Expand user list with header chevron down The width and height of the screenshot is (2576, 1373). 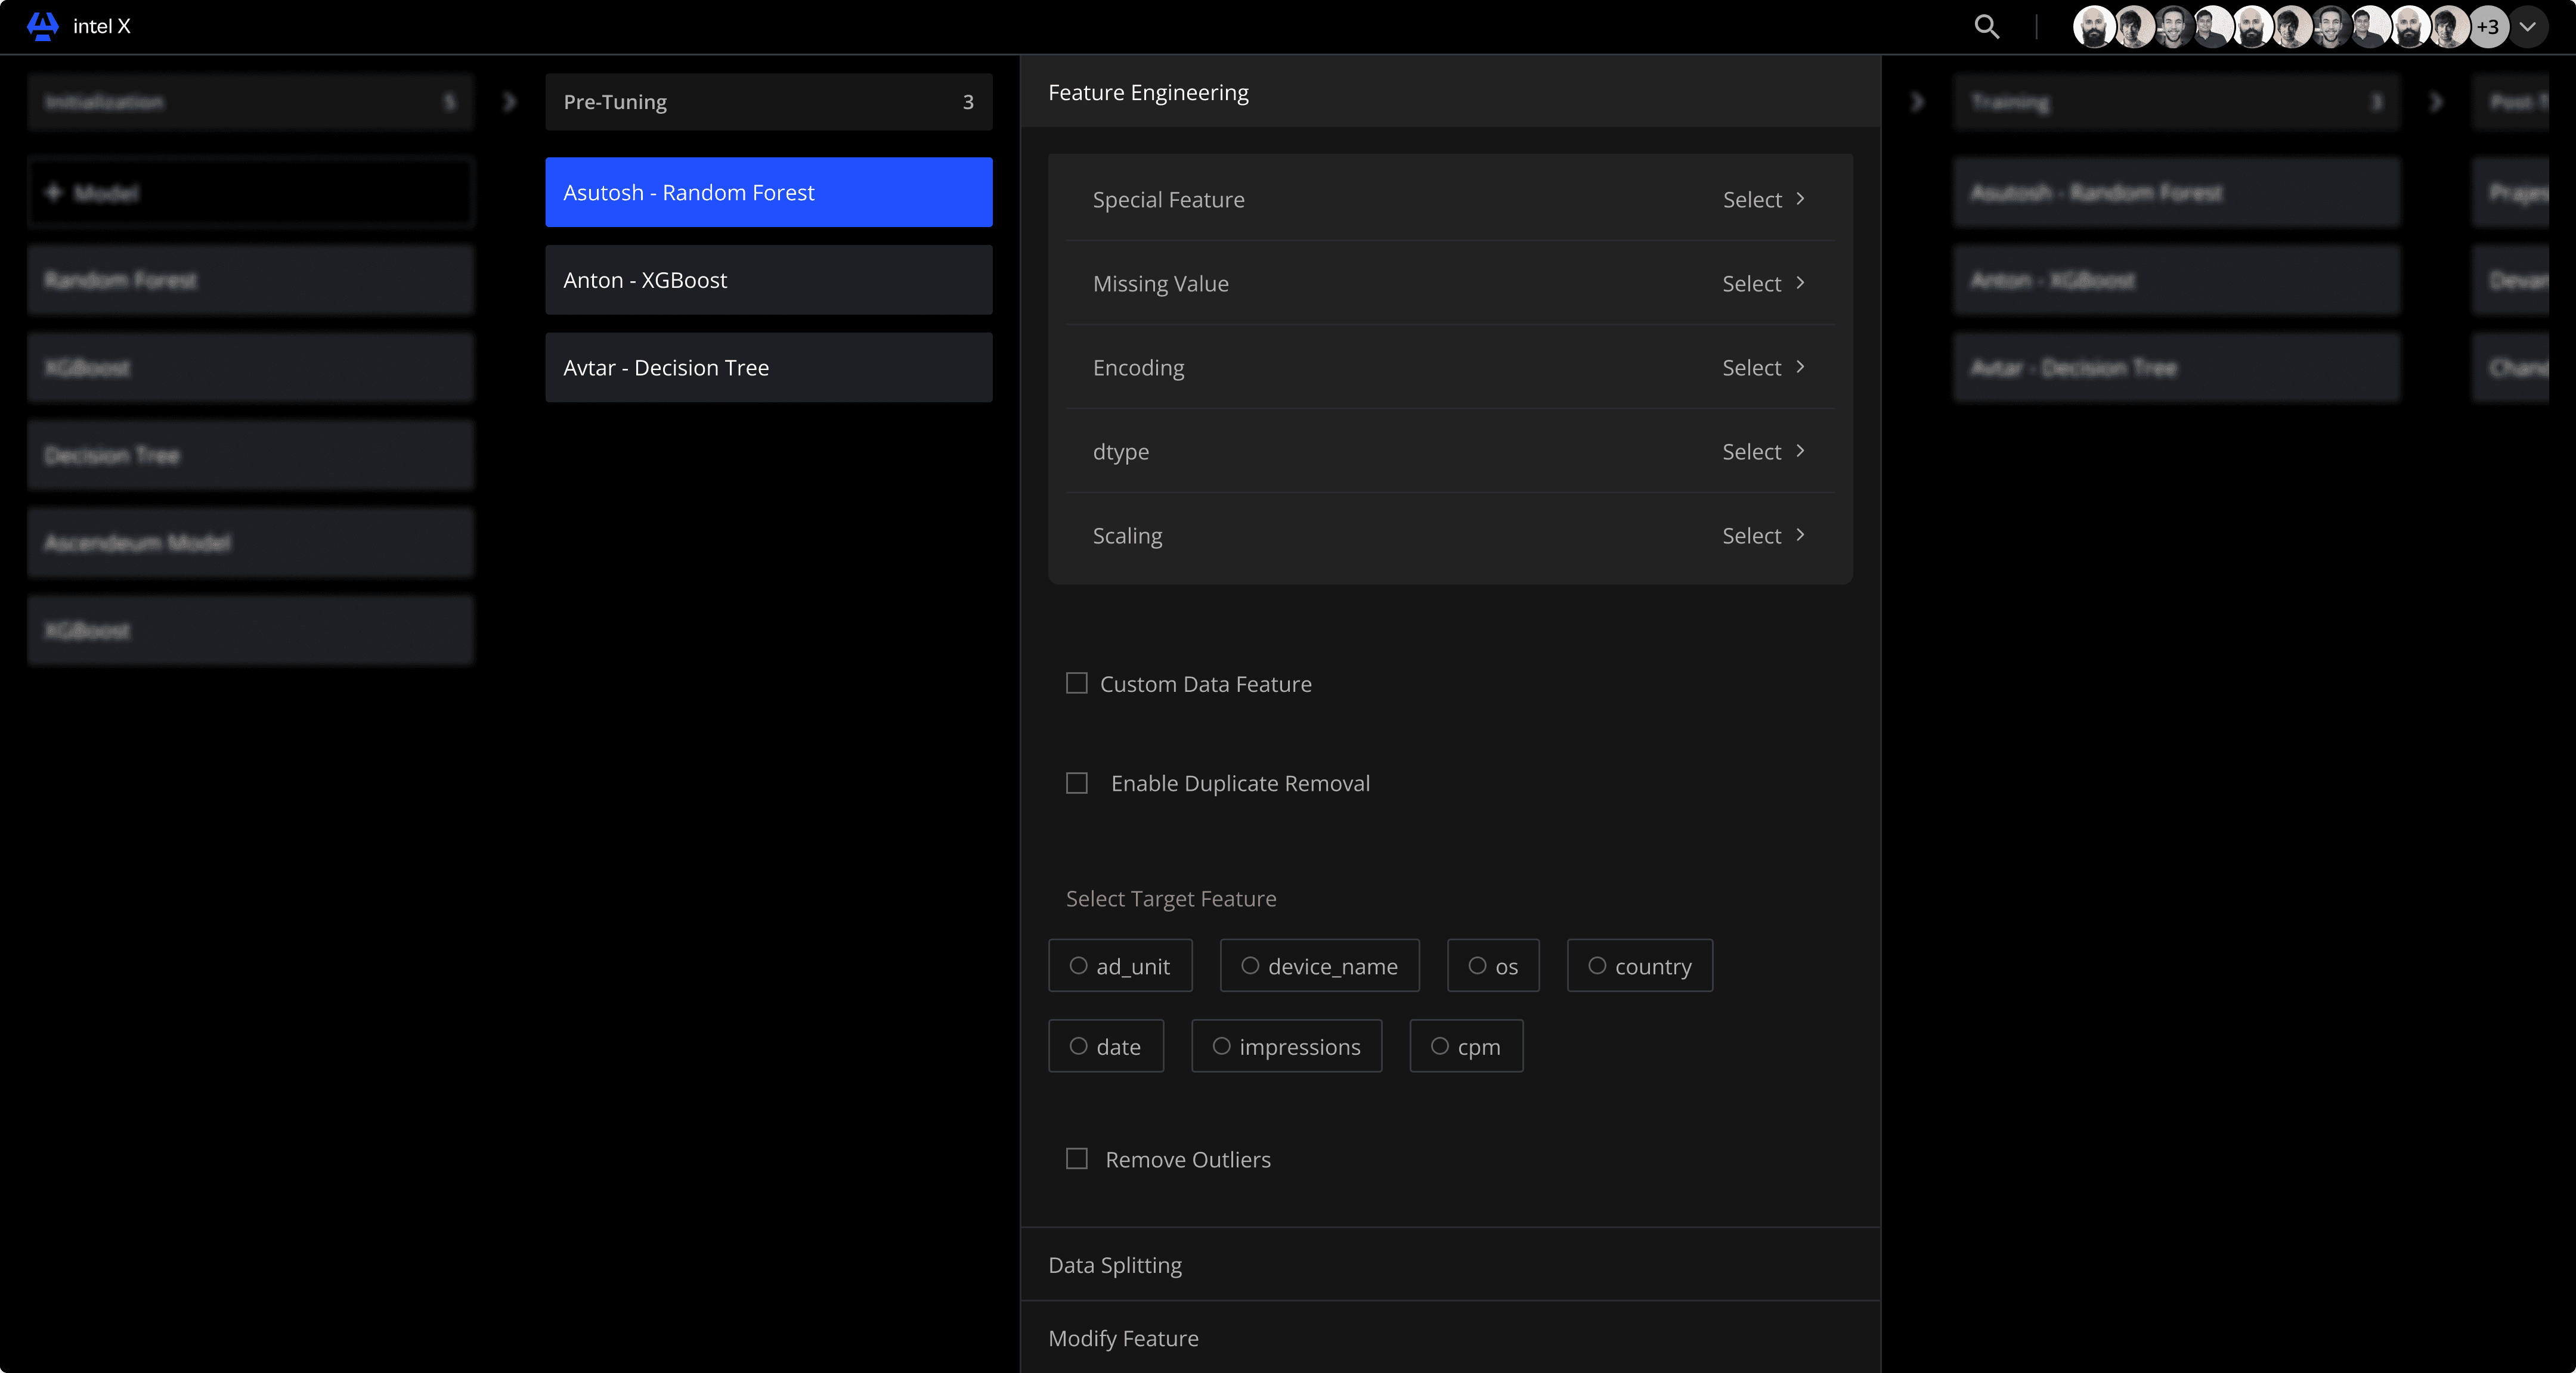(2527, 27)
